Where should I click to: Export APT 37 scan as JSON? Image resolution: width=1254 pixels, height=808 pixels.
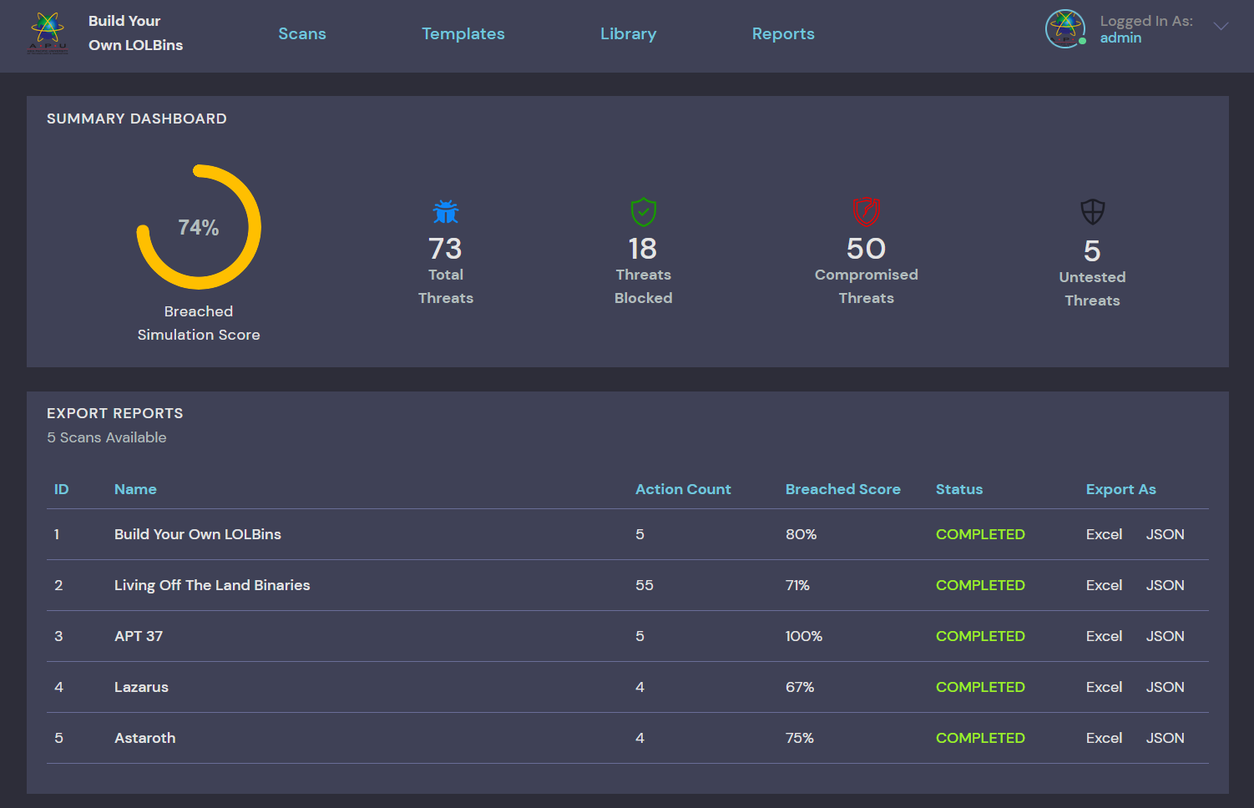[1165, 636]
